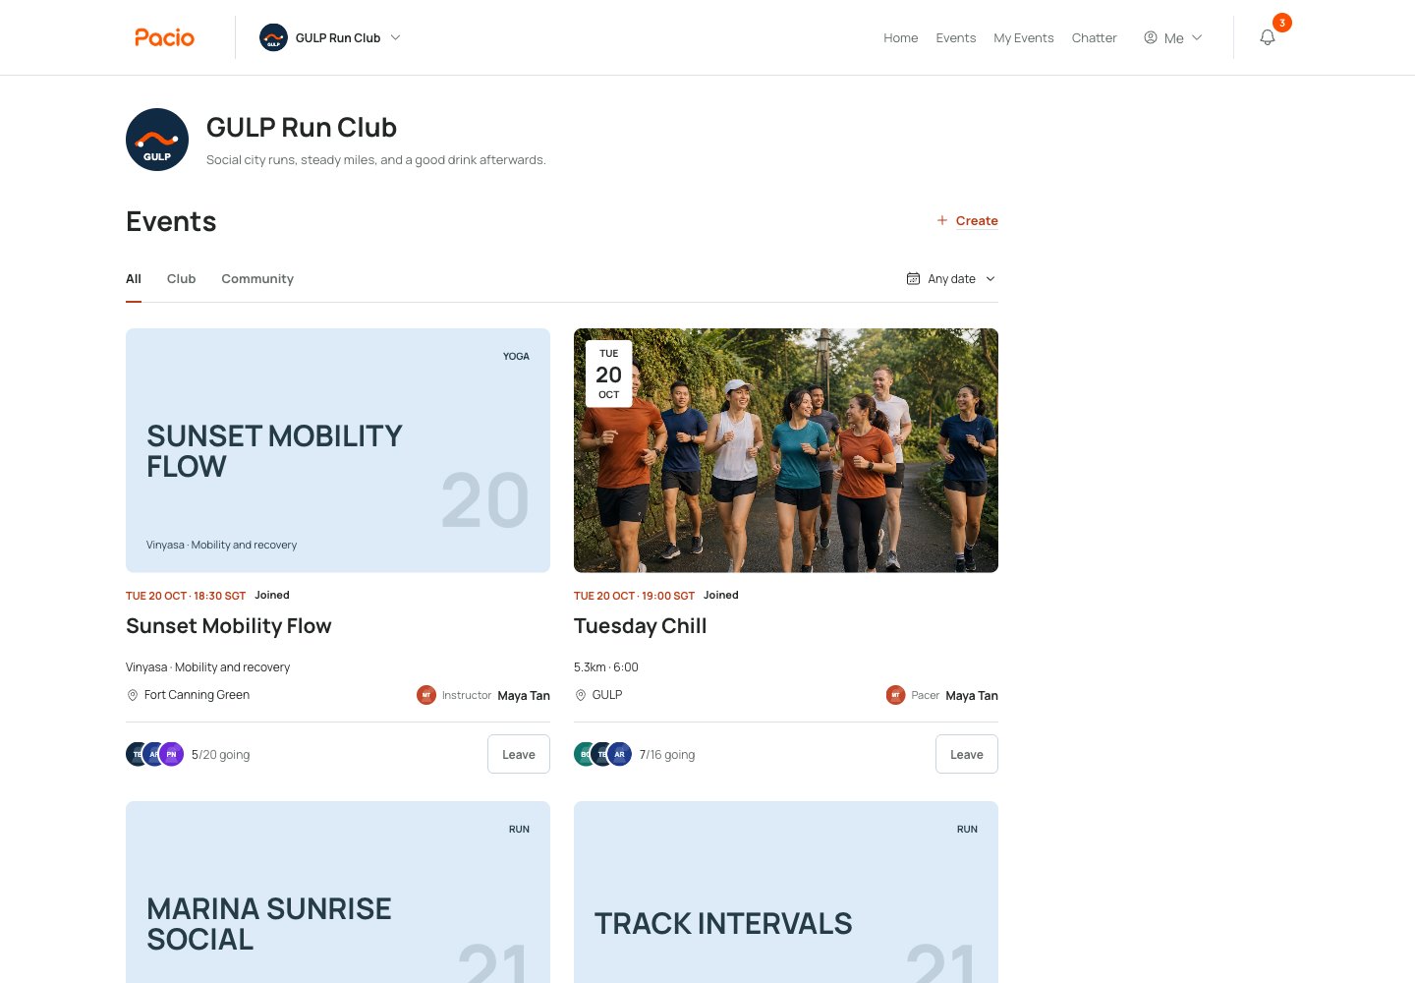Open the Me account dropdown
The image size is (1415, 983).
[x=1173, y=37]
